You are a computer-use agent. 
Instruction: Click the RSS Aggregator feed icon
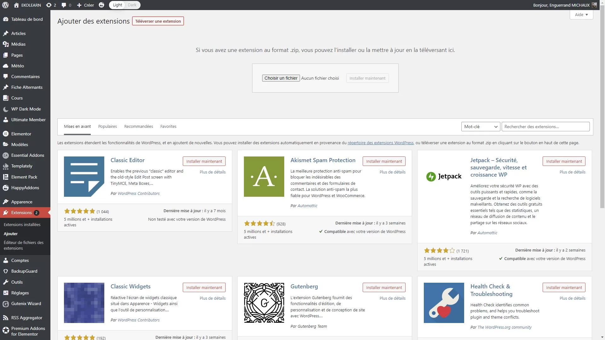(x=6, y=318)
